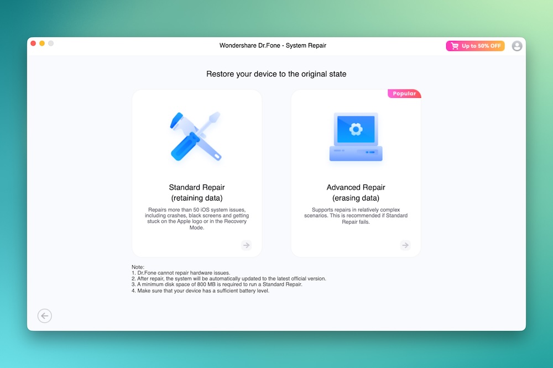Click the gray disabled zoom window button
The height and width of the screenshot is (368, 553).
pyautogui.click(x=51, y=43)
